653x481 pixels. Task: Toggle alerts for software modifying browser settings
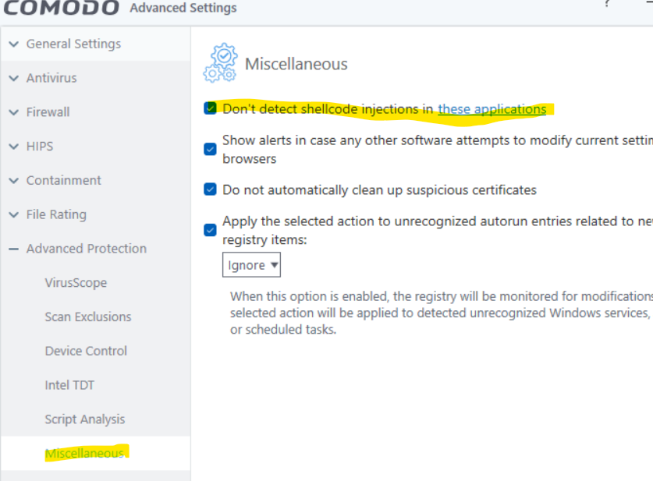[x=210, y=149]
